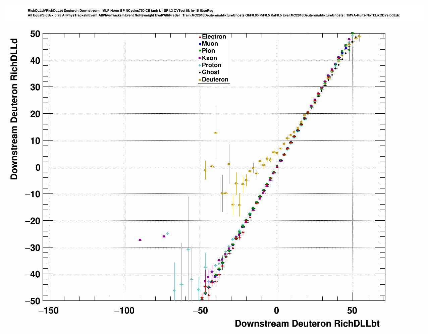The width and height of the screenshot is (428, 334).
Task: Click the blue Muon circle legend marker
Action: [x=200, y=44]
